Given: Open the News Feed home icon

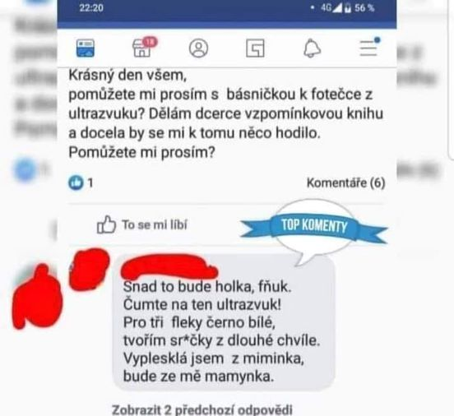Looking at the screenshot, I should coord(86,48).
